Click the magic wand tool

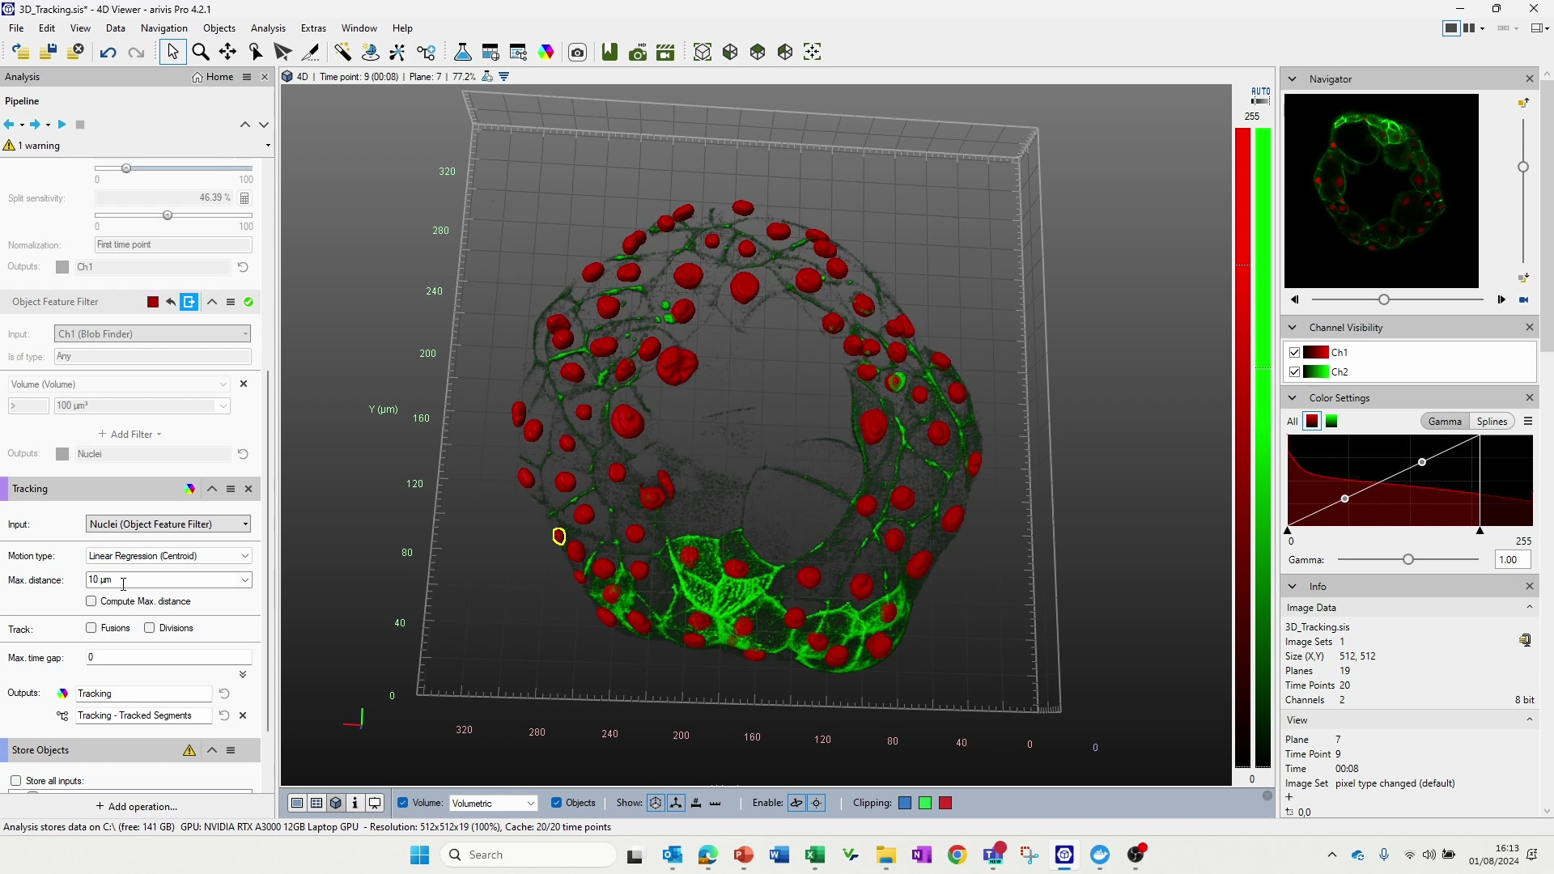click(x=342, y=53)
